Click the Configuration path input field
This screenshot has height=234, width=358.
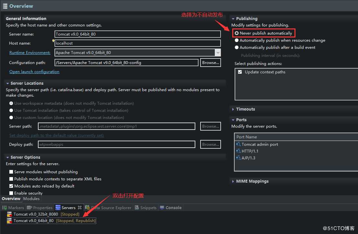tap(126, 63)
